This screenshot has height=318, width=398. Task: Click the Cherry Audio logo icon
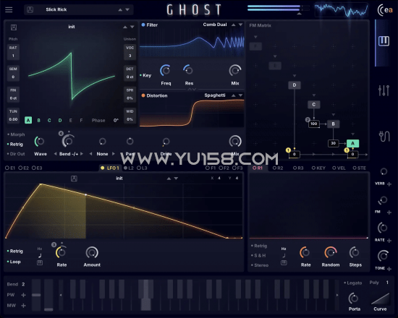click(x=385, y=10)
